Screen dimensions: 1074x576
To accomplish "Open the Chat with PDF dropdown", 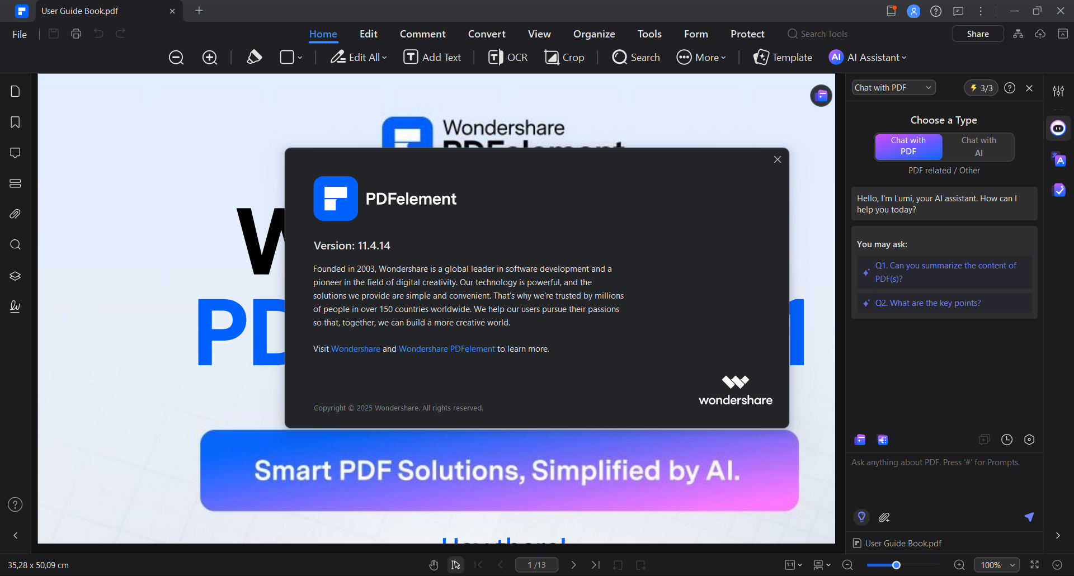I will [893, 88].
